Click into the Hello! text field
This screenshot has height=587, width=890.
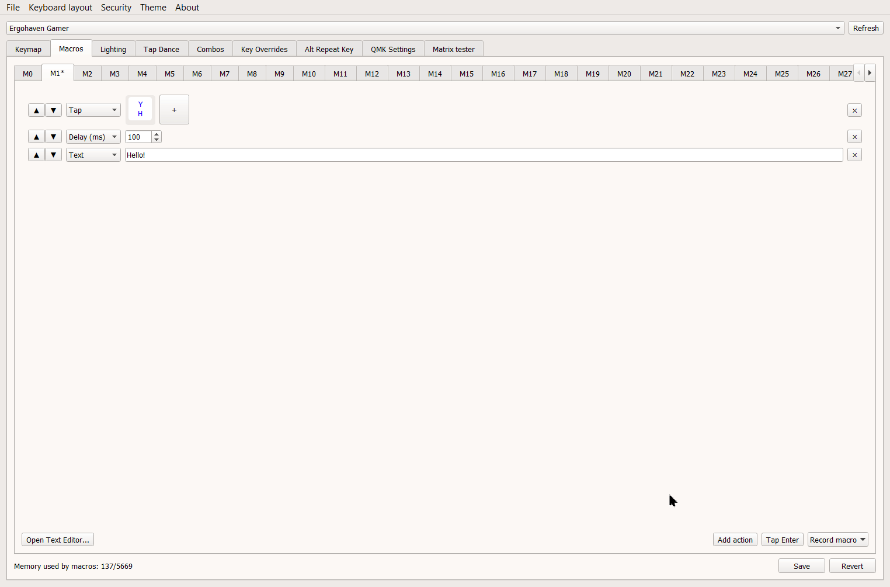tap(484, 155)
